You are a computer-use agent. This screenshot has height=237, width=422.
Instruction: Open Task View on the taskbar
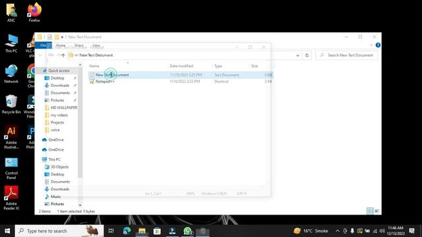(111, 231)
